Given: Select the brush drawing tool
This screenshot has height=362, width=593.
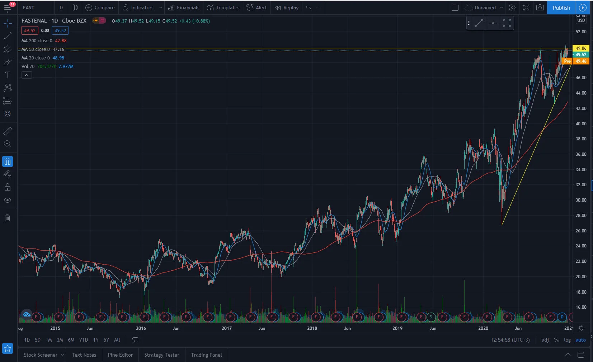Looking at the screenshot, I should coord(8,62).
